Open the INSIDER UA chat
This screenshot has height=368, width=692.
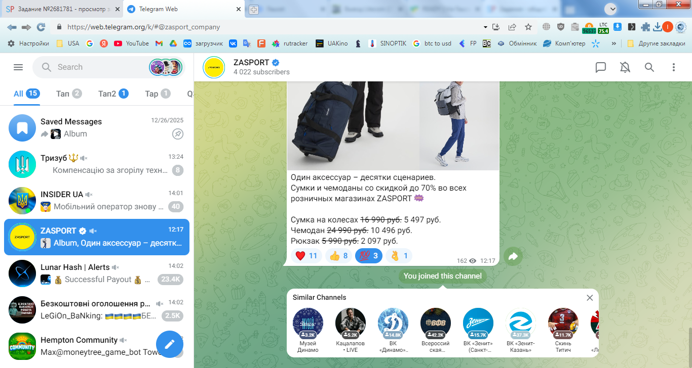tap(97, 201)
